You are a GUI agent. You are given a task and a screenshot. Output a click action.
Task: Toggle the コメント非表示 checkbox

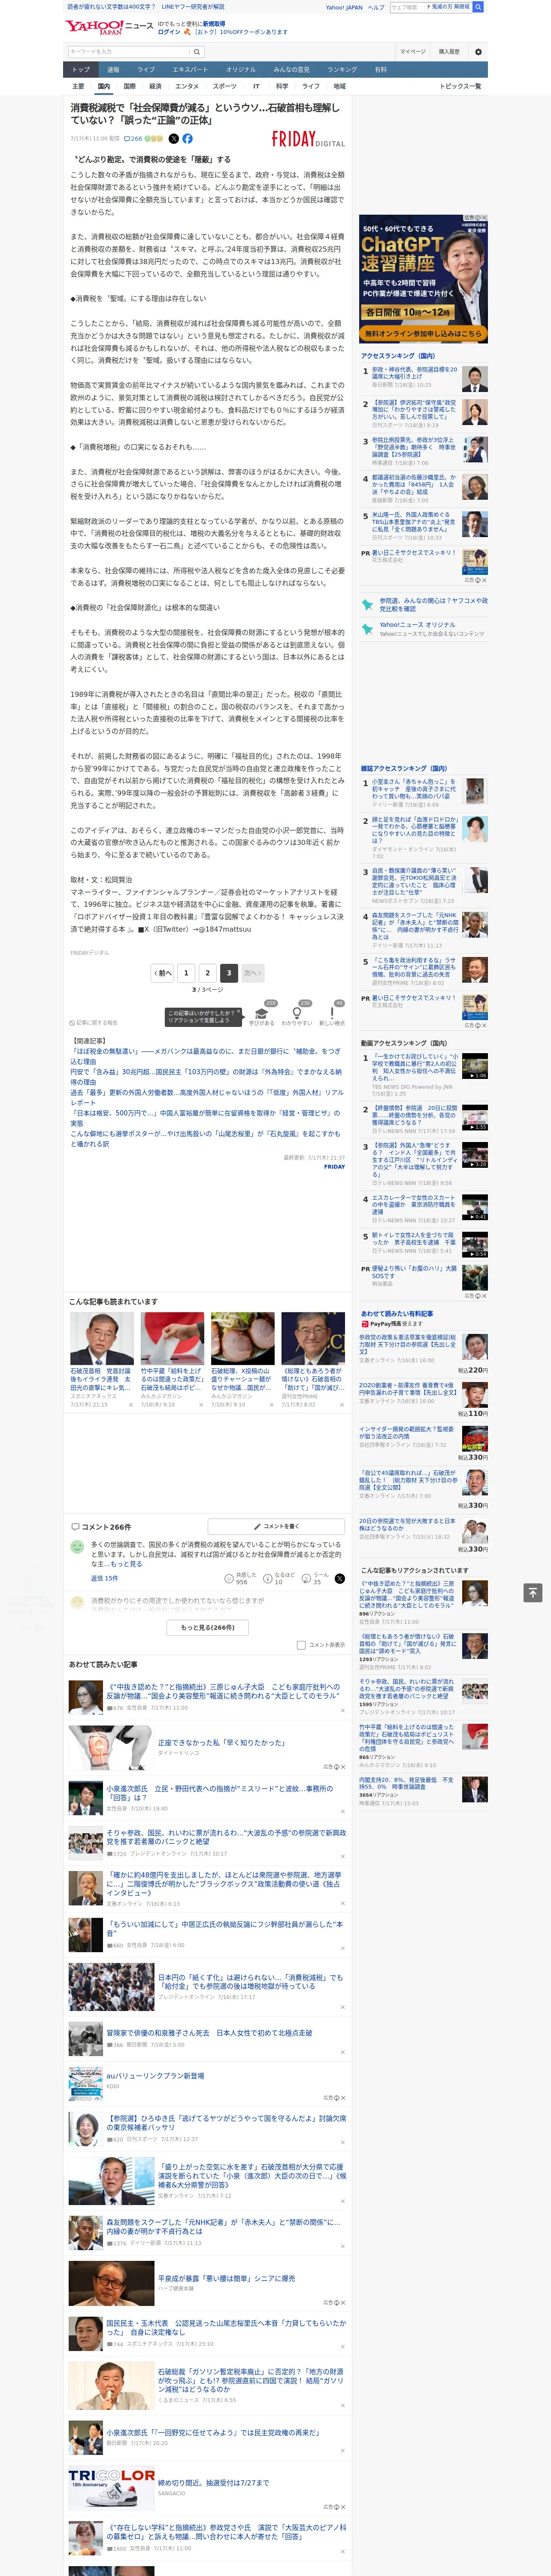[x=301, y=1645]
